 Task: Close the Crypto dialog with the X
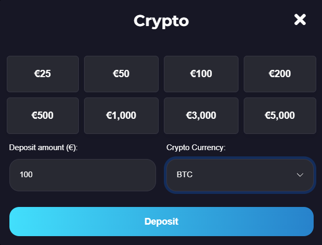tap(300, 20)
